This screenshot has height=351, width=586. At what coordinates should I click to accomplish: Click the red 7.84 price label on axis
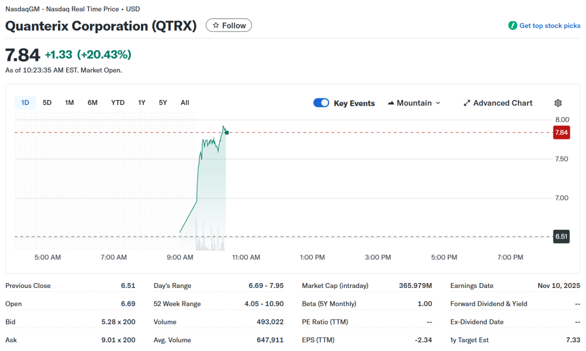click(x=561, y=133)
